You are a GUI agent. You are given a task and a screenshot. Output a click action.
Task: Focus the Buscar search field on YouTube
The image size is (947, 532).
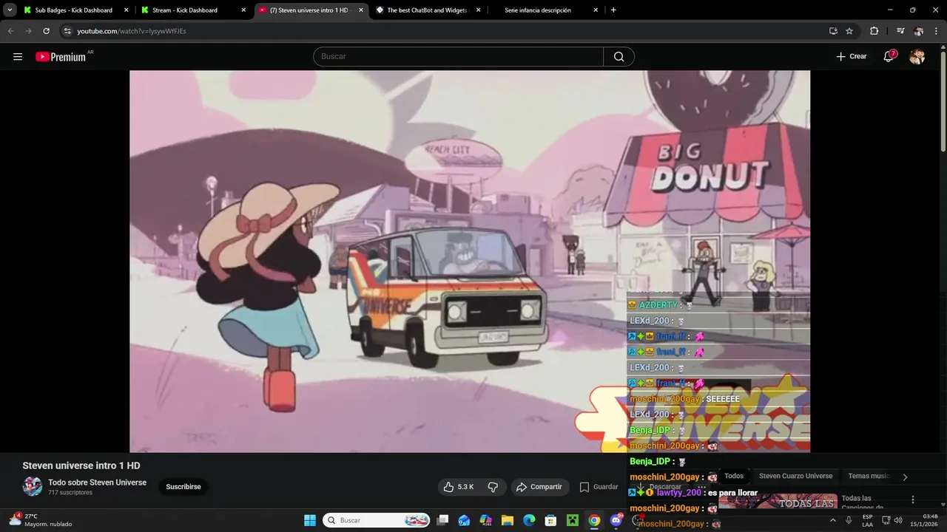click(x=459, y=57)
